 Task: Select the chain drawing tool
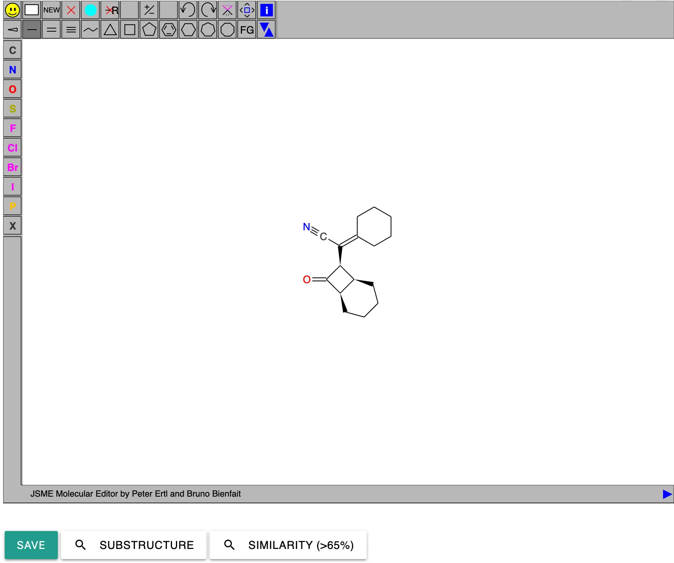point(90,29)
